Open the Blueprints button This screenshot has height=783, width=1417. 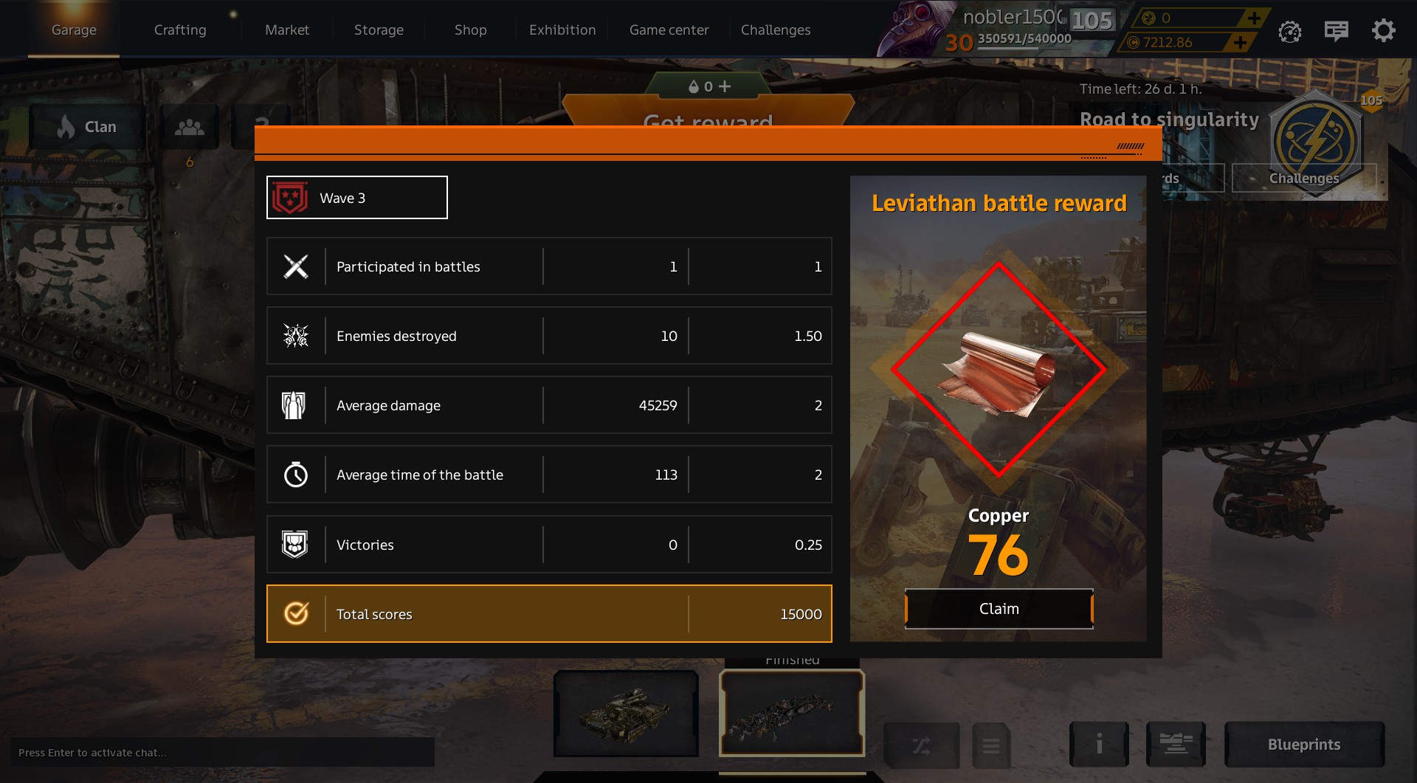[x=1304, y=745]
